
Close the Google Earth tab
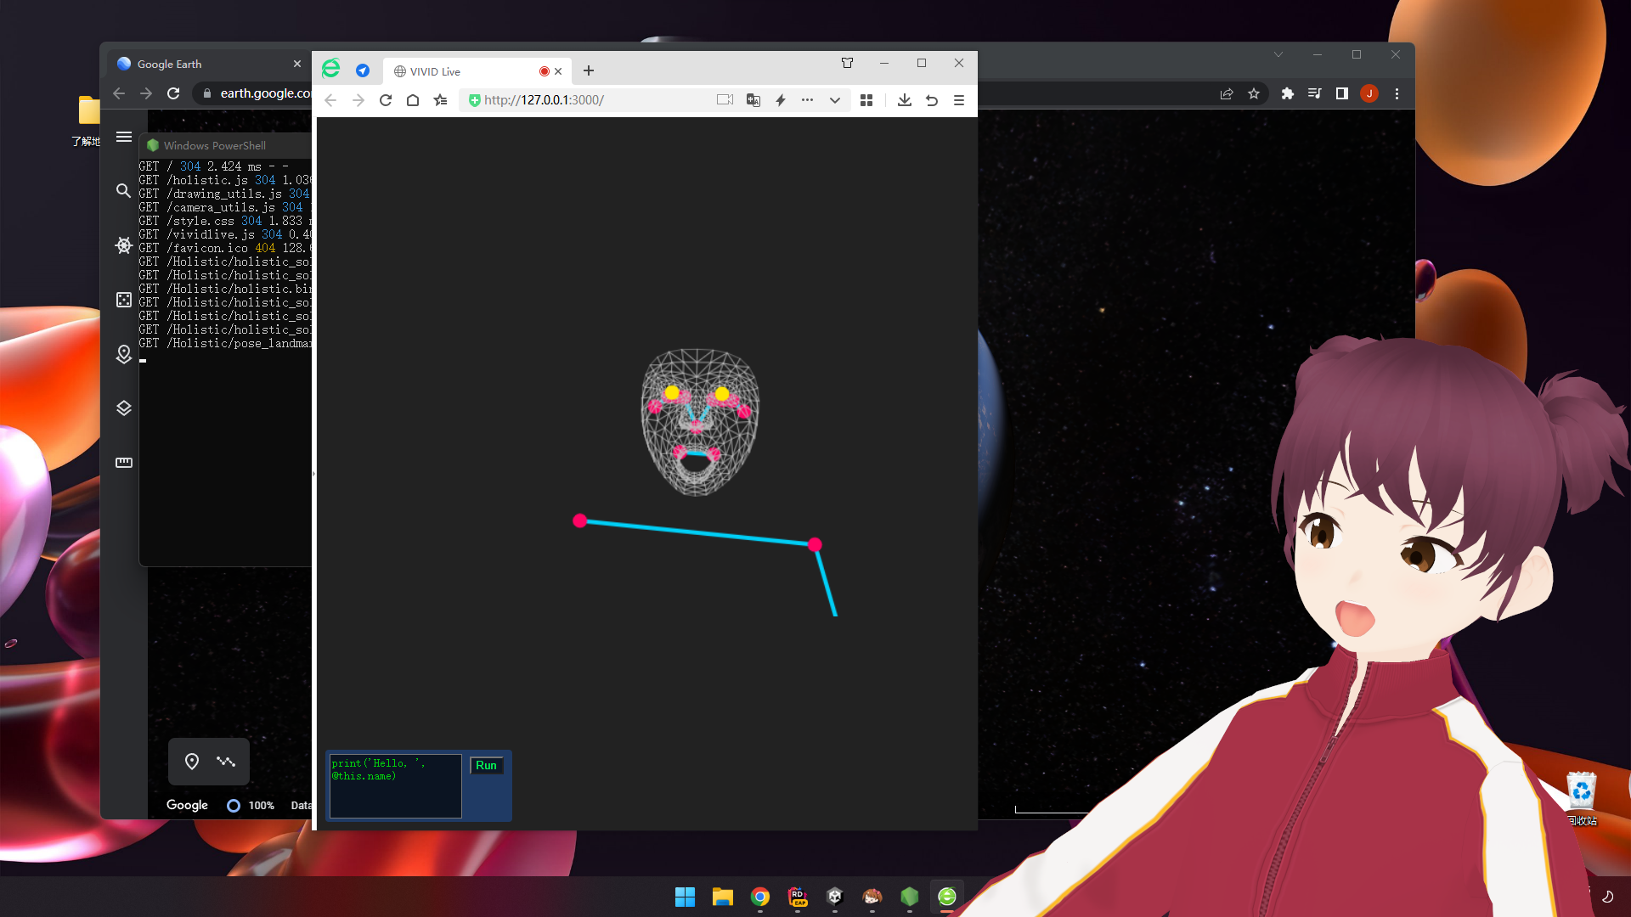[x=297, y=64]
